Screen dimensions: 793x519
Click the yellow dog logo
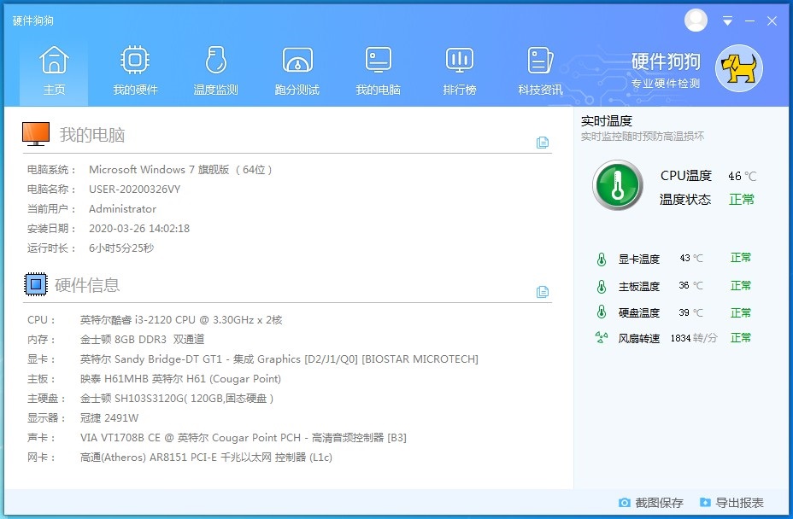point(738,69)
